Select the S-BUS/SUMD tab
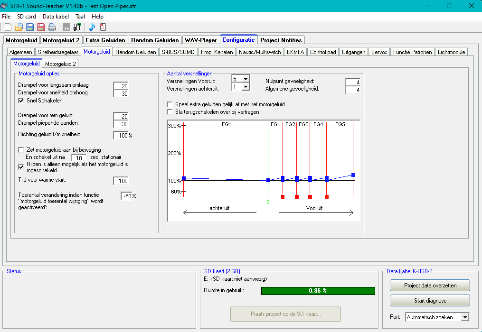 pyautogui.click(x=178, y=52)
